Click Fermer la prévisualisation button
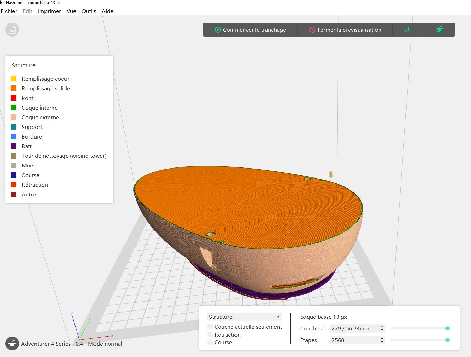 (345, 30)
